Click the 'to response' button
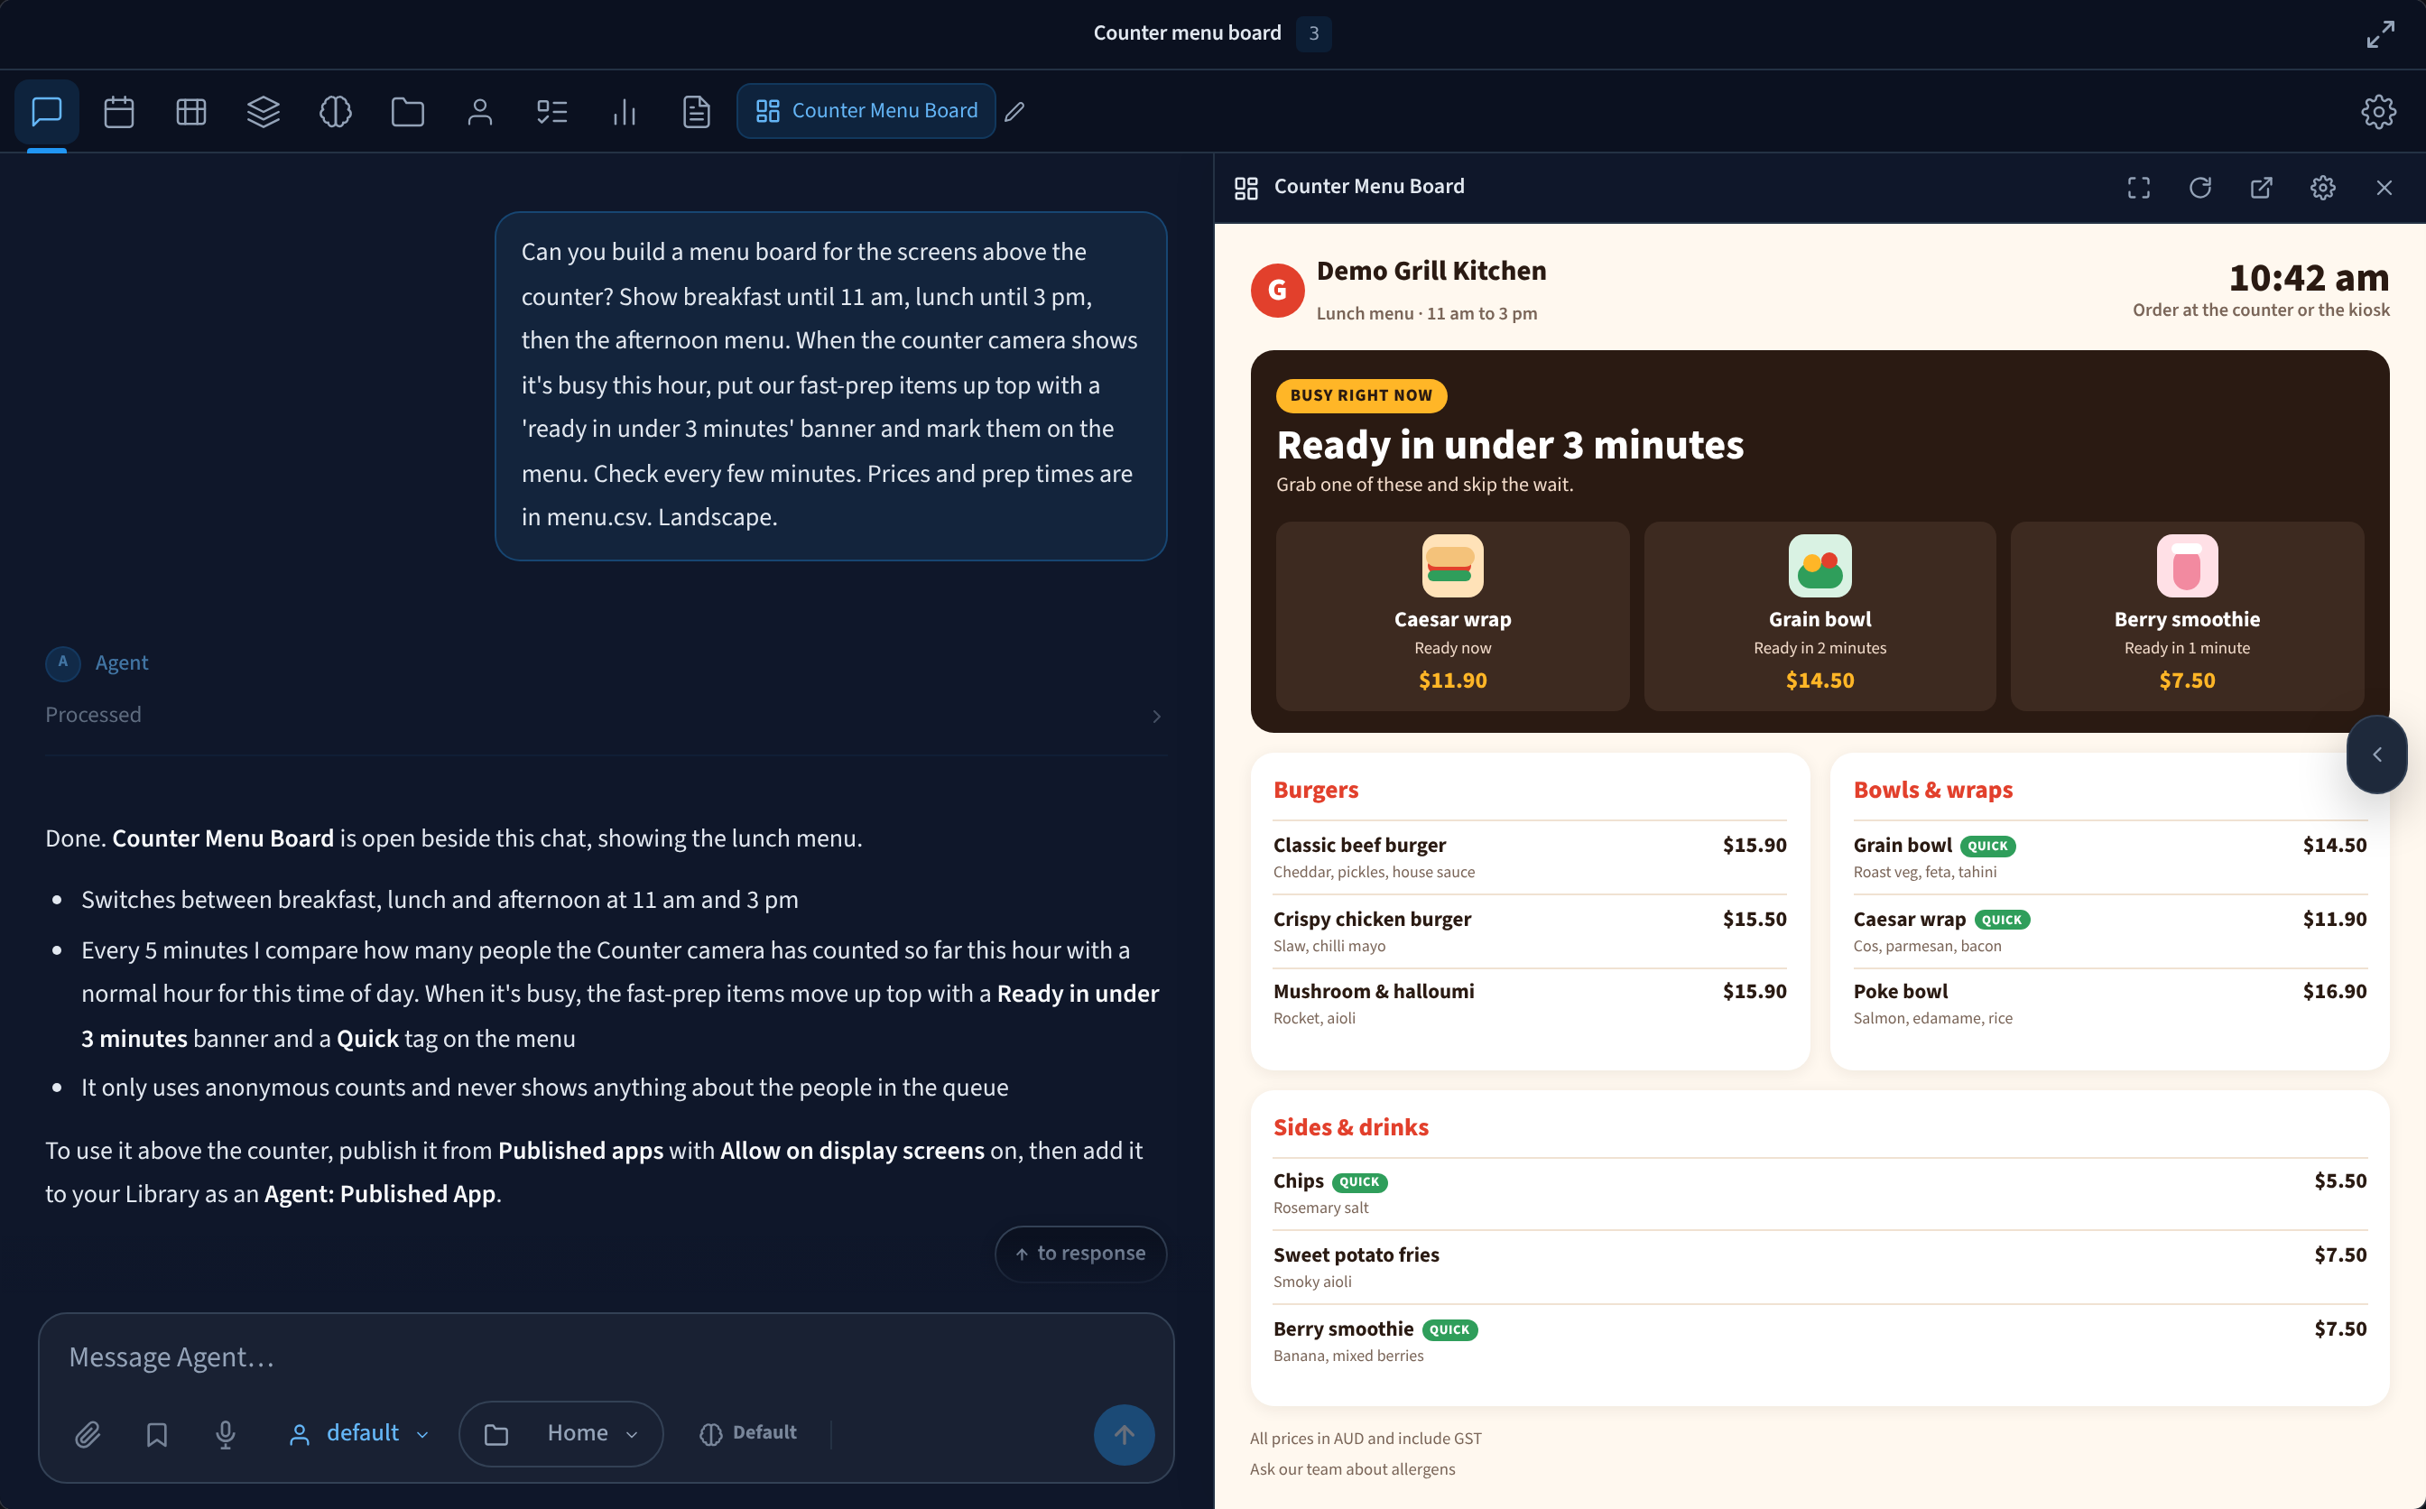Image resolution: width=2426 pixels, height=1509 pixels. pos(1080,1254)
